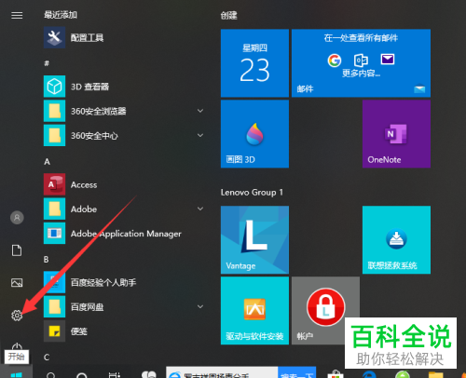The image size is (466, 378).
Task: Open the 联想拯救系统 tile
Action: coord(396,240)
